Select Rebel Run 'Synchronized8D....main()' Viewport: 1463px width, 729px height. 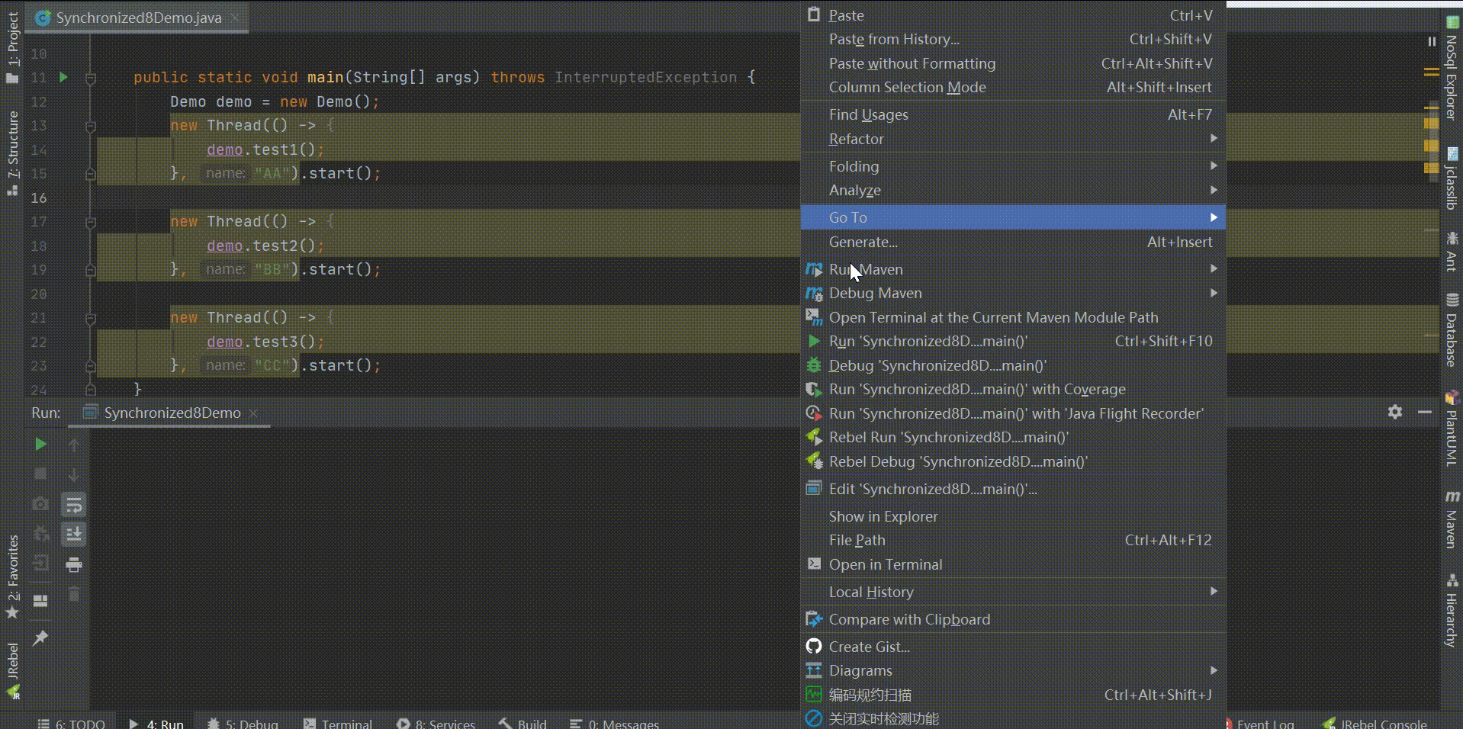tap(1013, 437)
